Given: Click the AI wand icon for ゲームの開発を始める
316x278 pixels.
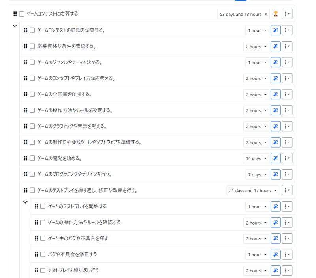Looking at the screenshot, I should pyautogui.click(x=275, y=158).
